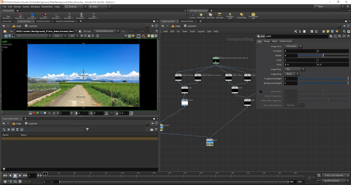Open the RenderMan menu
351x185 pixels.
point(47,6)
